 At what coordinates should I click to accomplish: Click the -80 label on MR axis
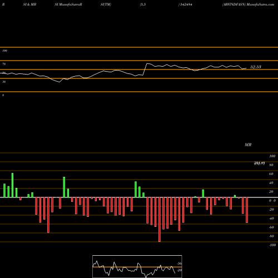pos(271,236)
